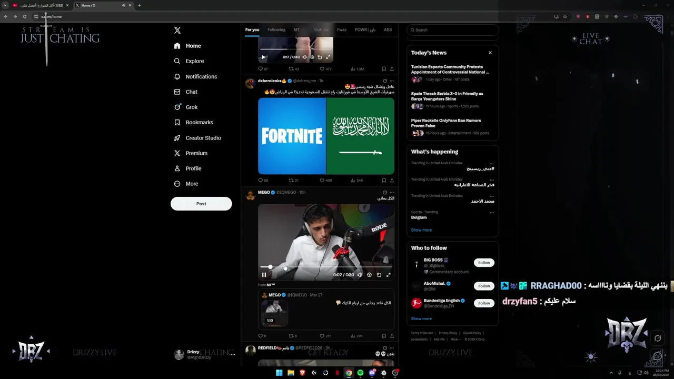Mute the MEGO video sound
The image size is (674, 379).
pos(360,275)
